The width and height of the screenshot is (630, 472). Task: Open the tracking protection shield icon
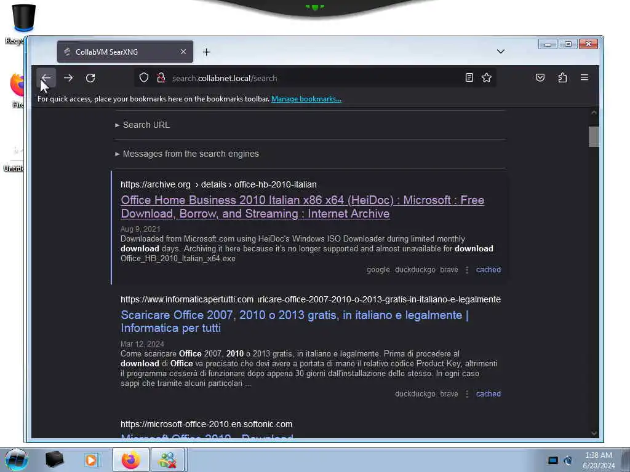(144, 78)
